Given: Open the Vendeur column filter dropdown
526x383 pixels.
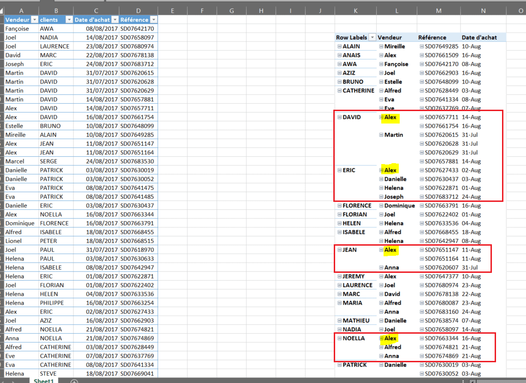Looking at the screenshot, I should coord(34,20).
